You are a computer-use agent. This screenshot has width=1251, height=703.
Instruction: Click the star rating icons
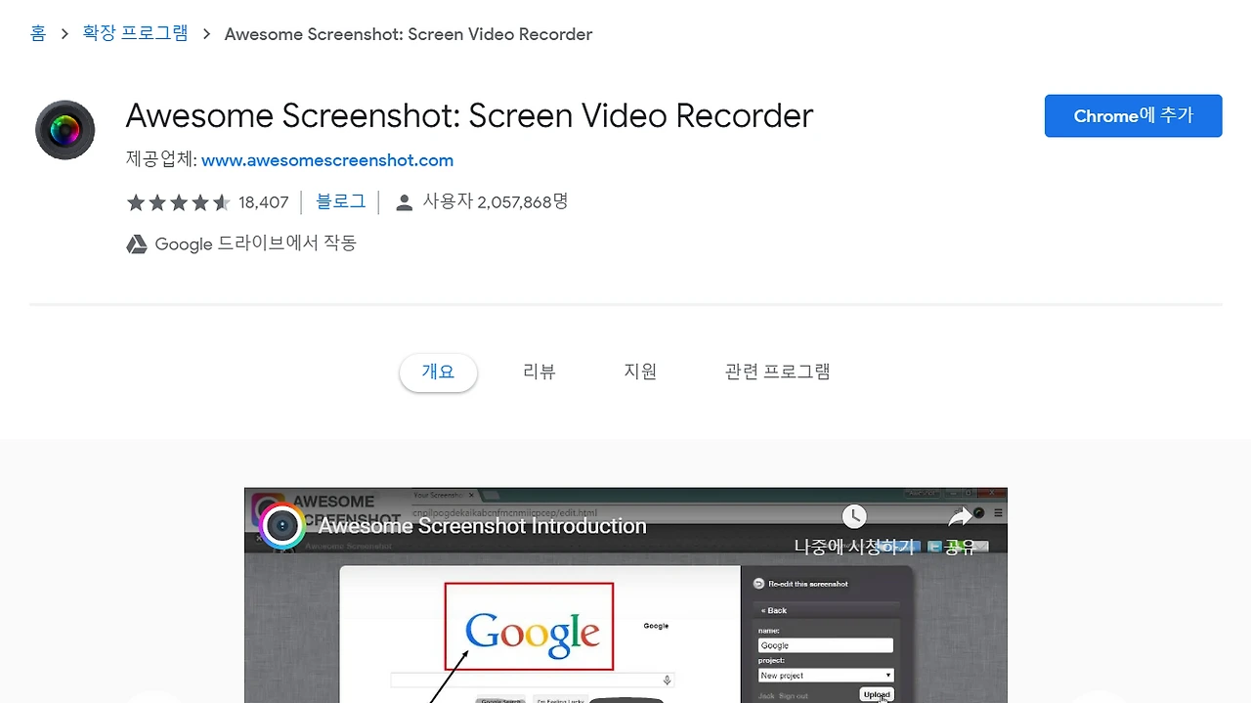pyautogui.click(x=178, y=202)
